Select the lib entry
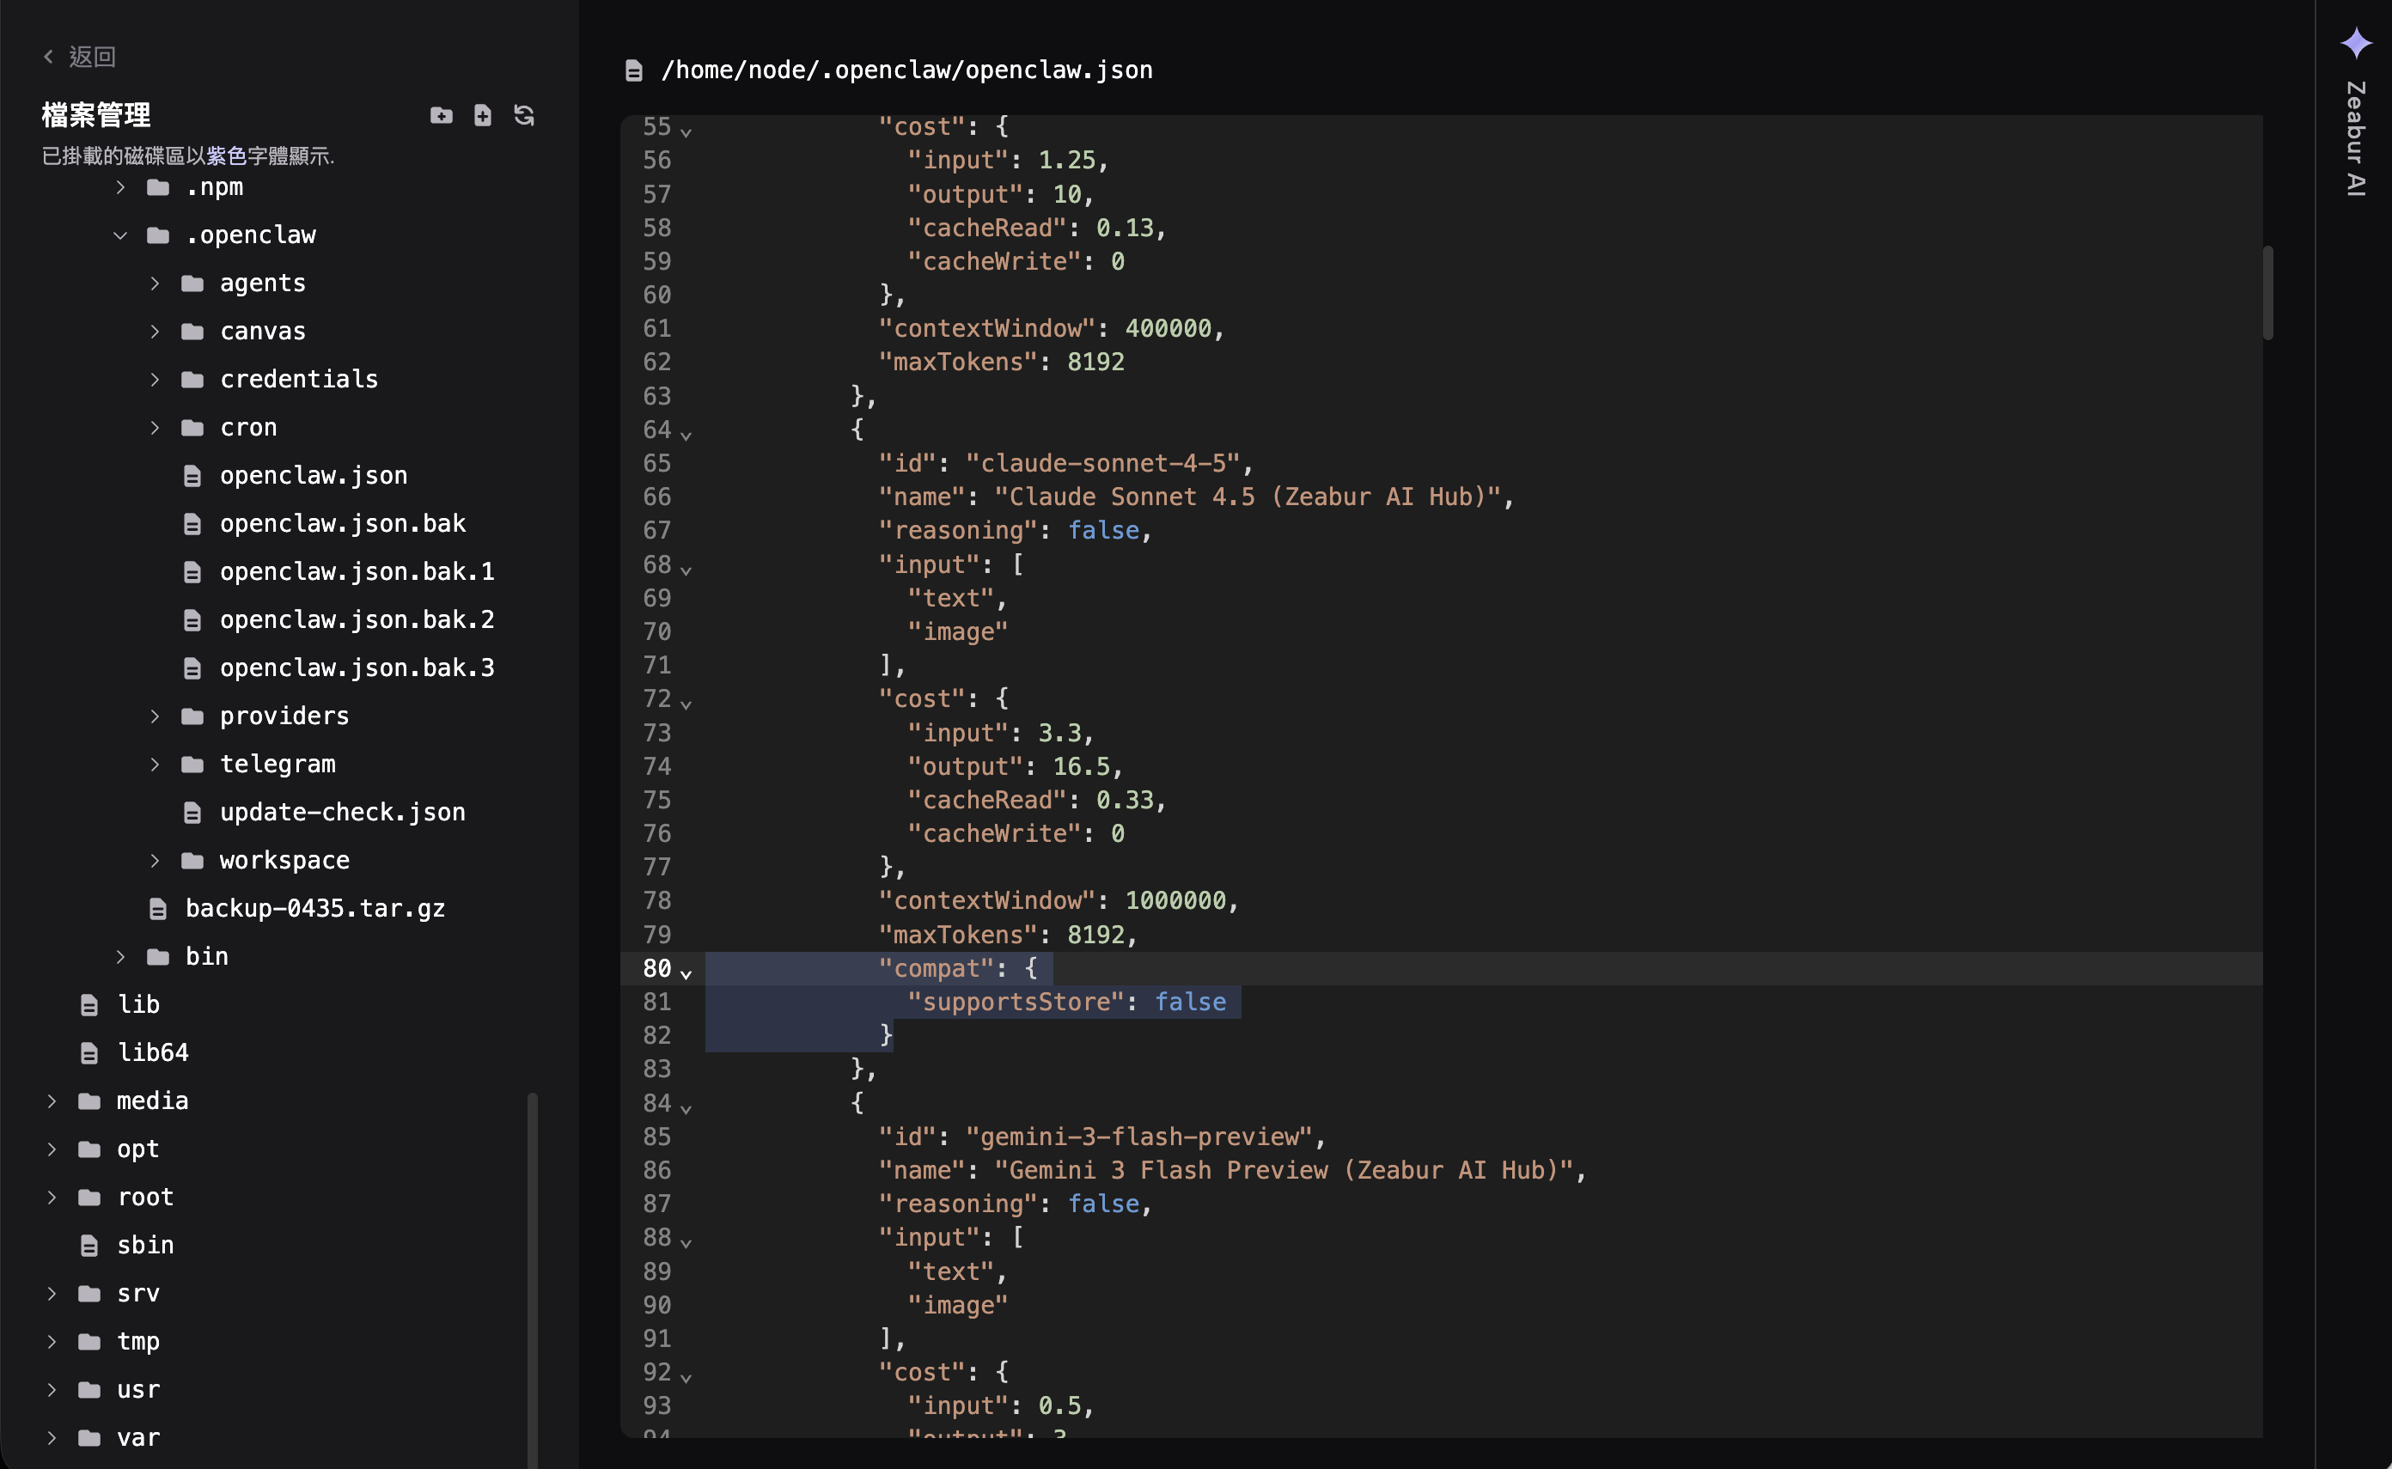The image size is (2392, 1469). (138, 1004)
